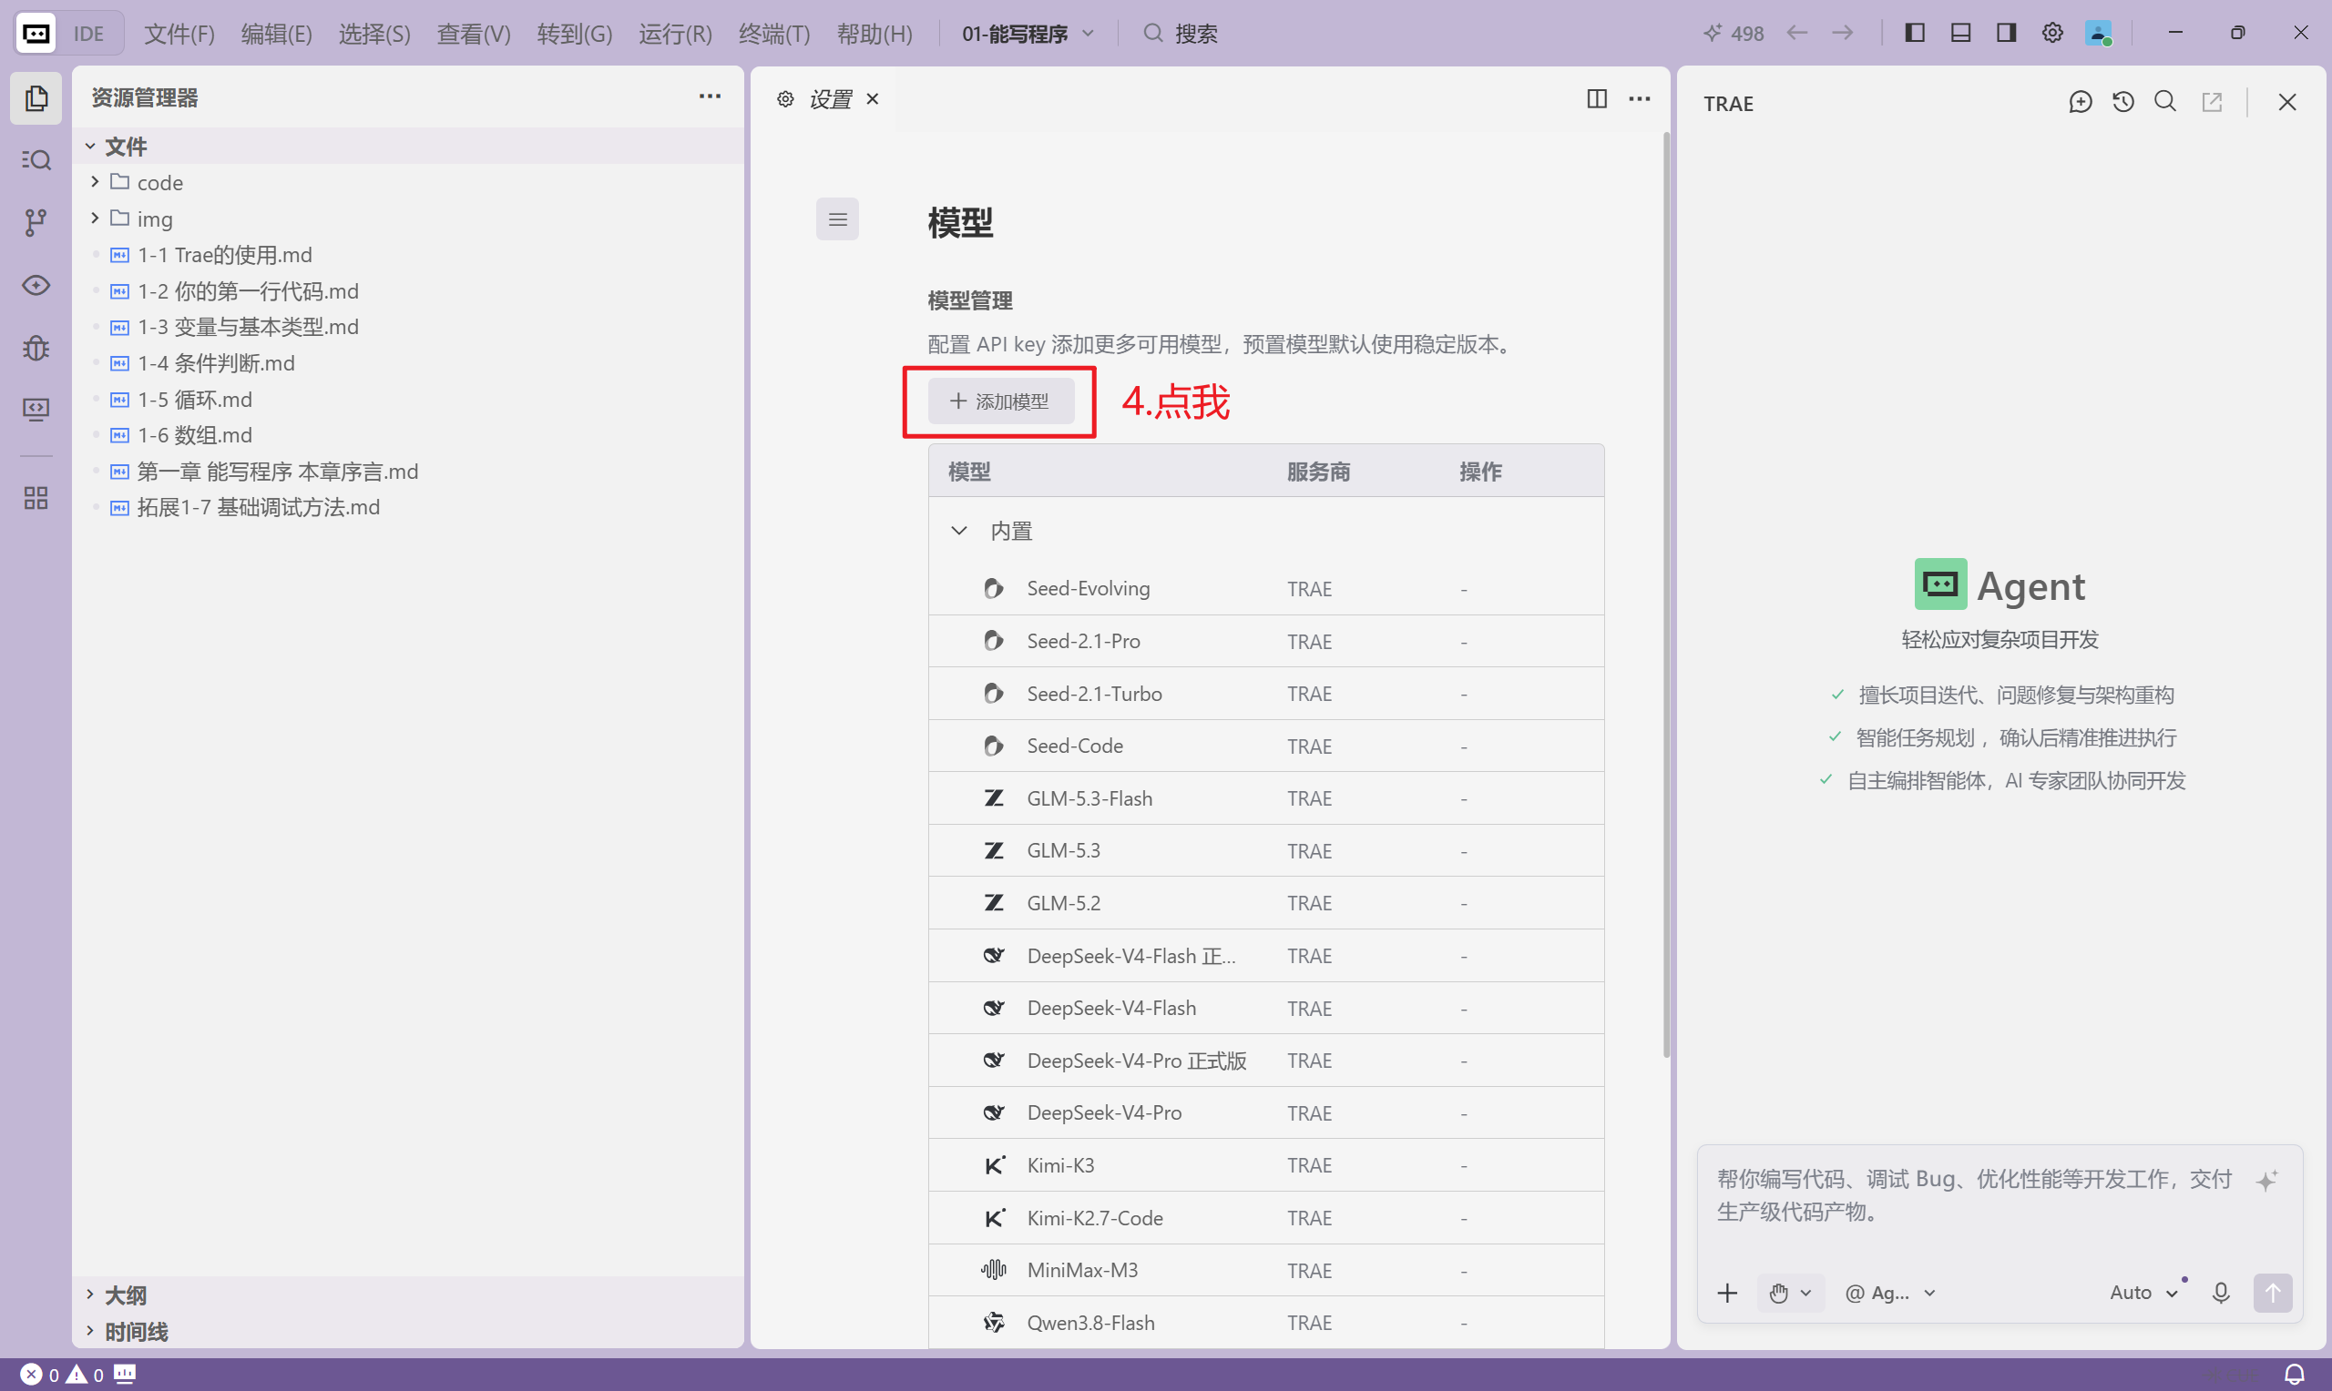The height and width of the screenshot is (1391, 2332).
Task: Select the Kimi-K3 model row
Action: point(1266,1166)
